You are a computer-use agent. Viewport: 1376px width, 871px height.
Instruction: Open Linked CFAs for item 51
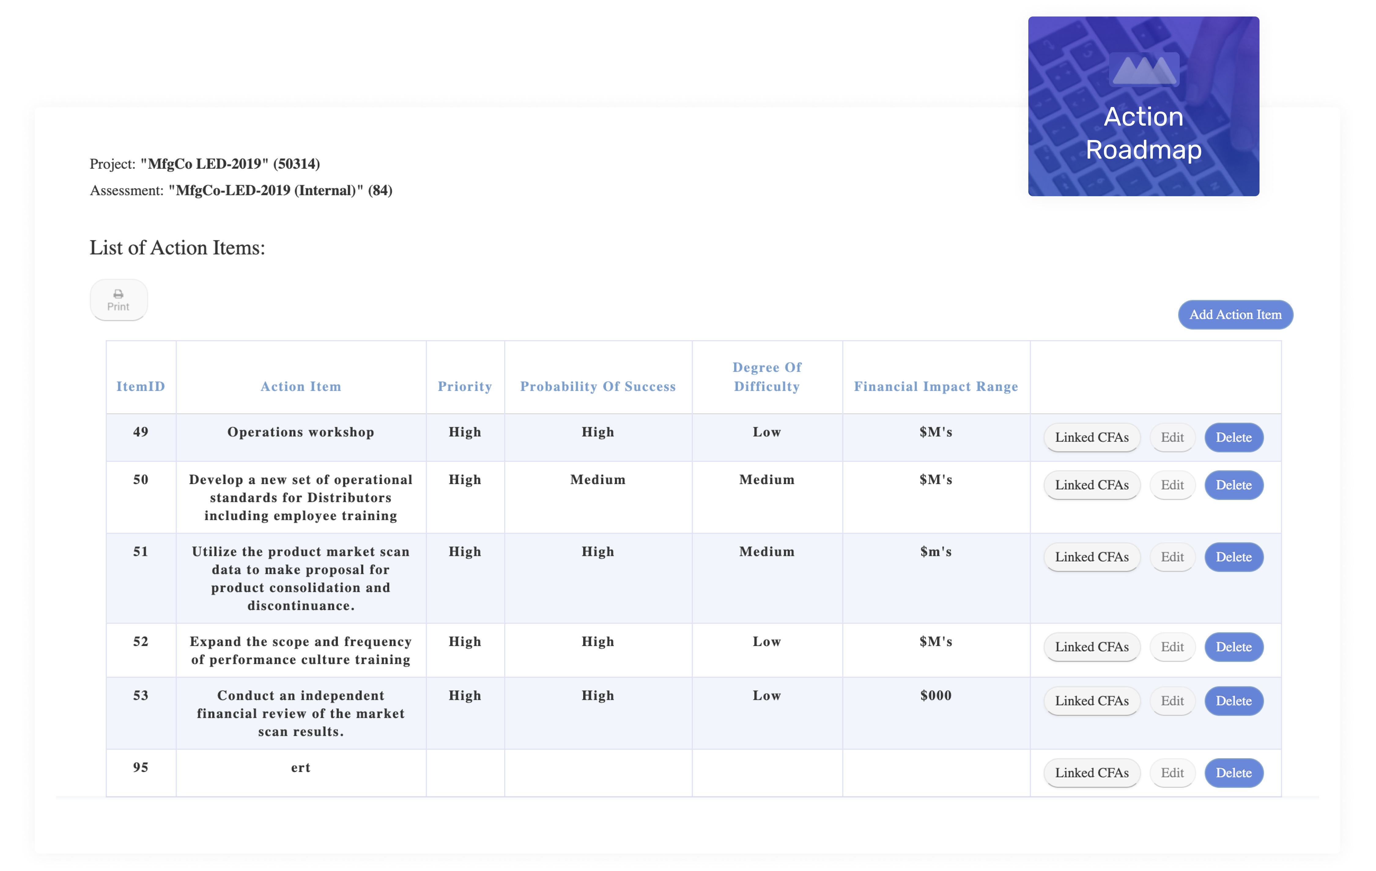point(1091,557)
